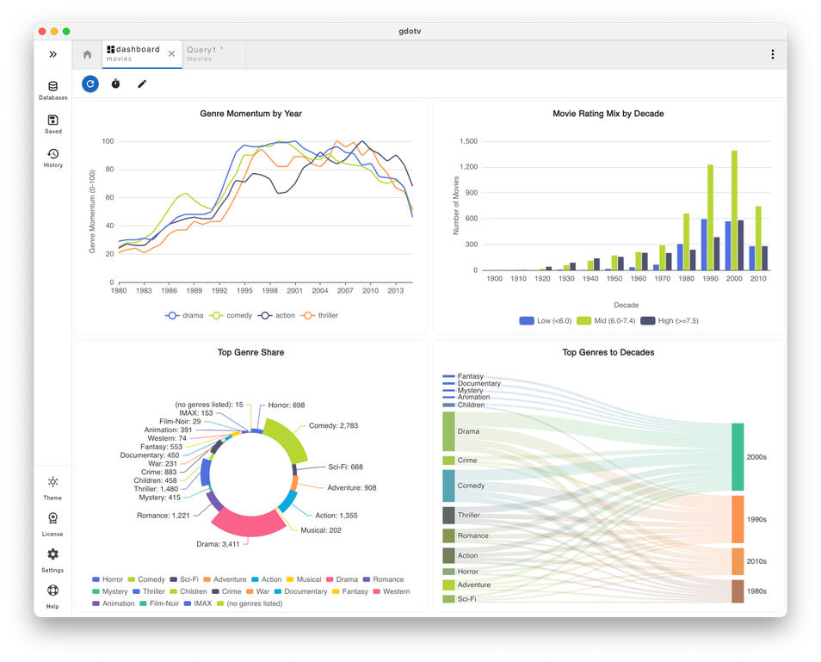Open query History
The image size is (821, 662).
tap(52, 158)
